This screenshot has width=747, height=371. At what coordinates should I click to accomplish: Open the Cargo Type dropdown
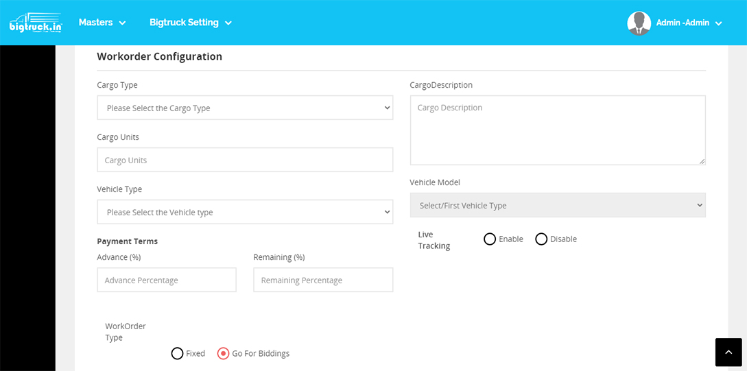[x=245, y=108]
